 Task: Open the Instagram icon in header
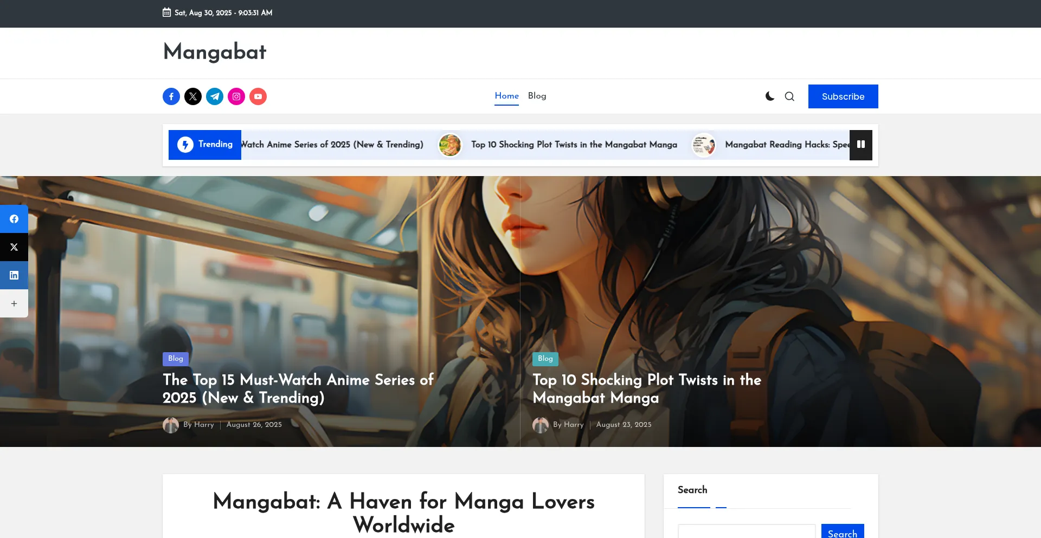coord(236,96)
